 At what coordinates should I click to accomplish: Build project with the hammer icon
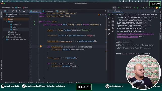click(119, 8)
